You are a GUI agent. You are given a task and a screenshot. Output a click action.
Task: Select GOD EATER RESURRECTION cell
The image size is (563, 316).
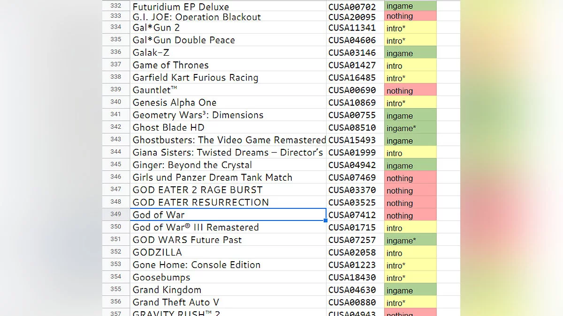coord(228,202)
